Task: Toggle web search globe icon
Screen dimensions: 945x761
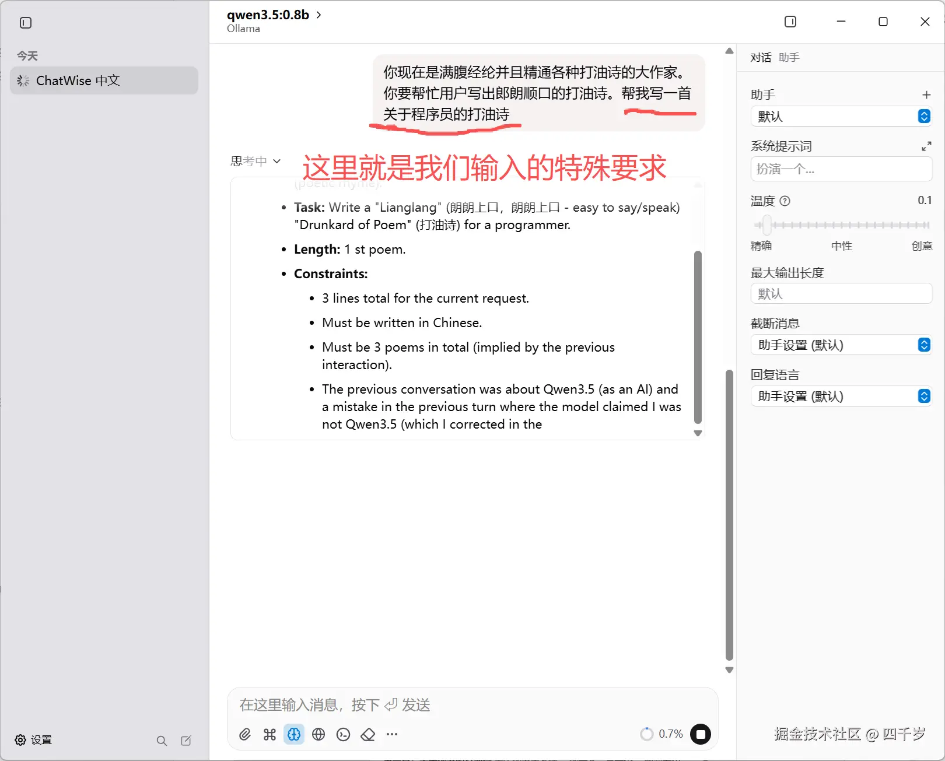Action: point(318,734)
